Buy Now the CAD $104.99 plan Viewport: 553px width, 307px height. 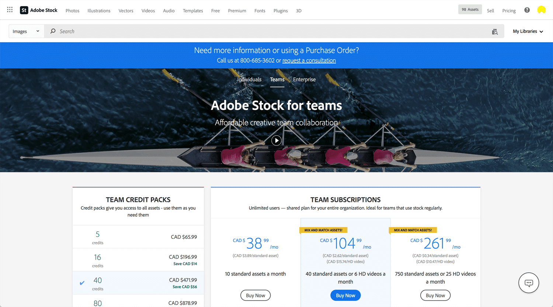pyautogui.click(x=345, y=296)
